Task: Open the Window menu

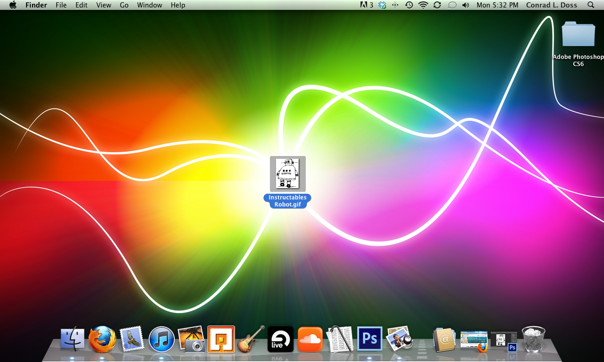Action: click(150, 5)
